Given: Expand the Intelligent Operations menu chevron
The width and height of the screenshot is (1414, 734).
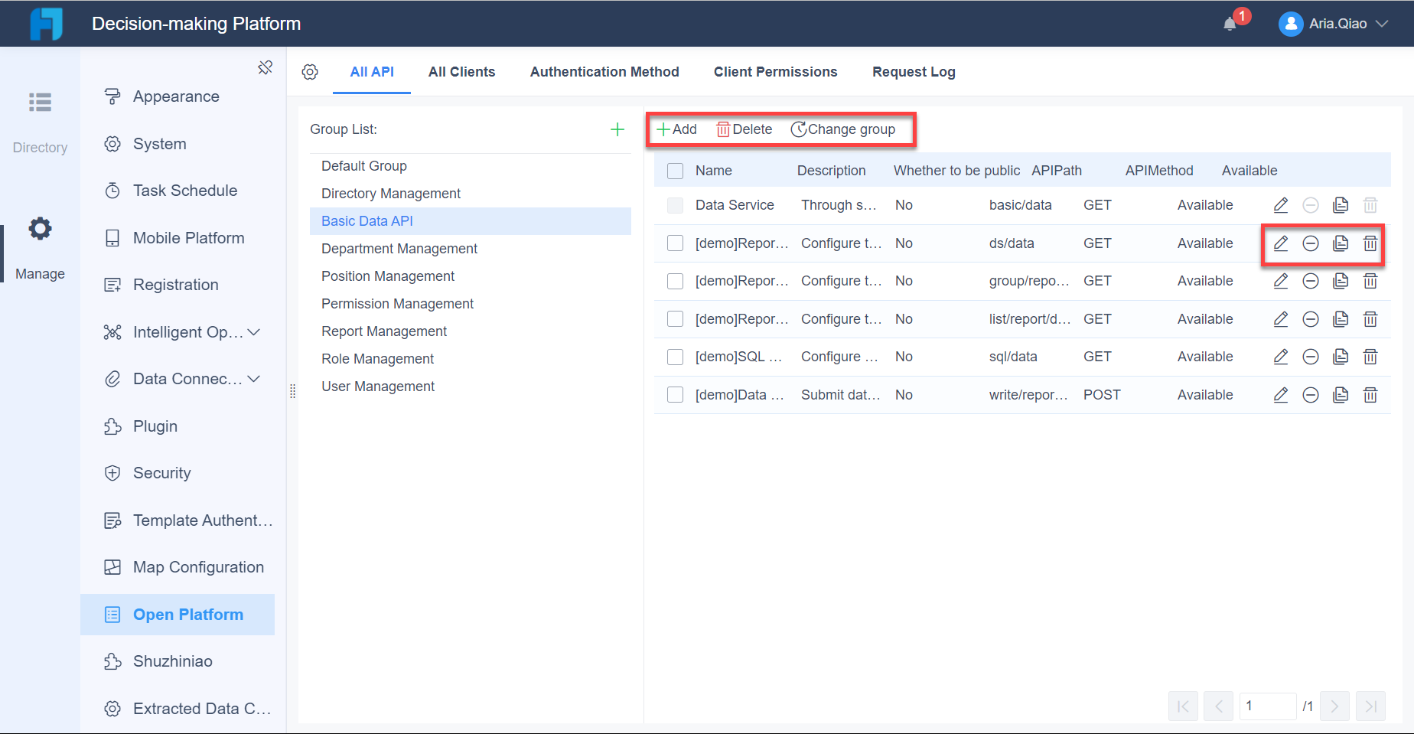Looking at the screenshot, I should (x=254, y=332).
